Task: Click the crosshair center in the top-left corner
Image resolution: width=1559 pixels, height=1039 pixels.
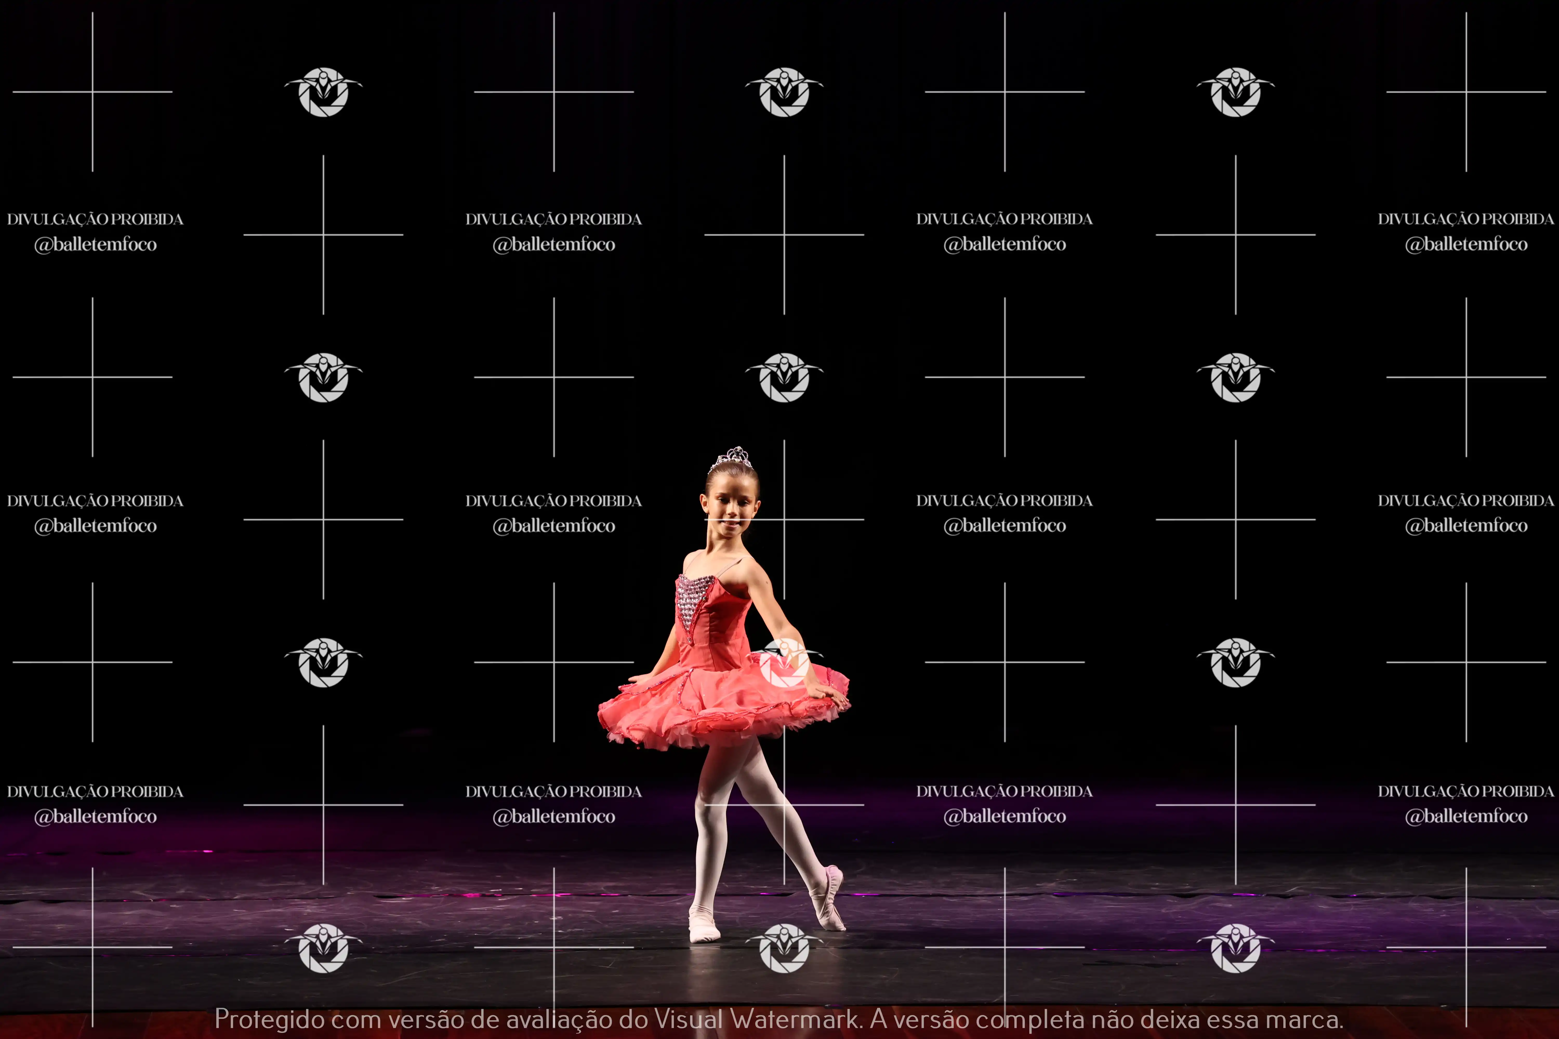Action: coord(92,92)
